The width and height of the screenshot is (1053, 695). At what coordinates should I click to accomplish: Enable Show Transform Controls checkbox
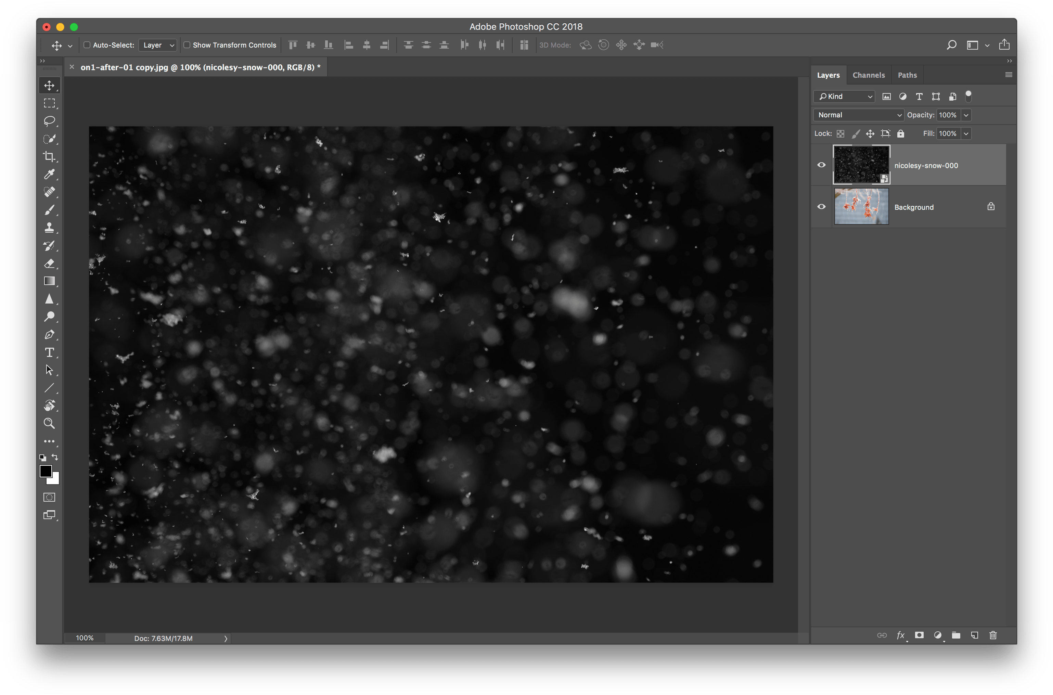(187, 45)
